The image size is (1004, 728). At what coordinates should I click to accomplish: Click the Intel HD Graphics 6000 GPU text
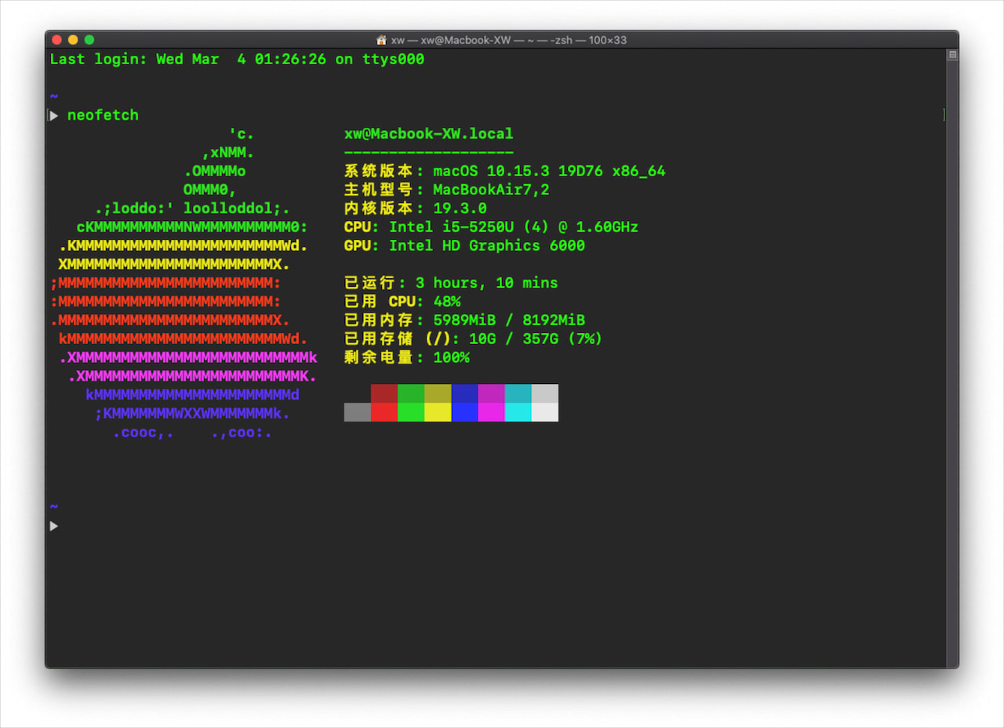point(490,245)
